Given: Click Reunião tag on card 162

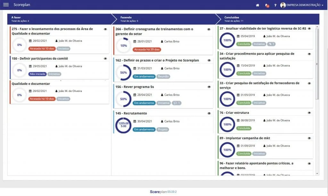Looking at the screenshot, I should pyautogui.click(x=163, y=77).
